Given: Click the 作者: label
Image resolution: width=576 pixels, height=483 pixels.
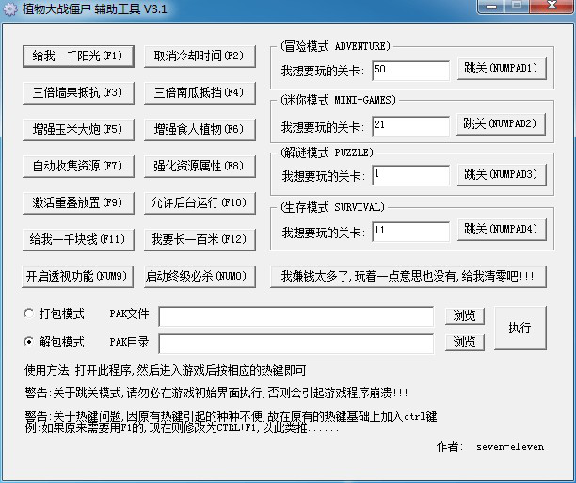Looking at the screenshot, I should pyautogui.click(x=450, y=446).
